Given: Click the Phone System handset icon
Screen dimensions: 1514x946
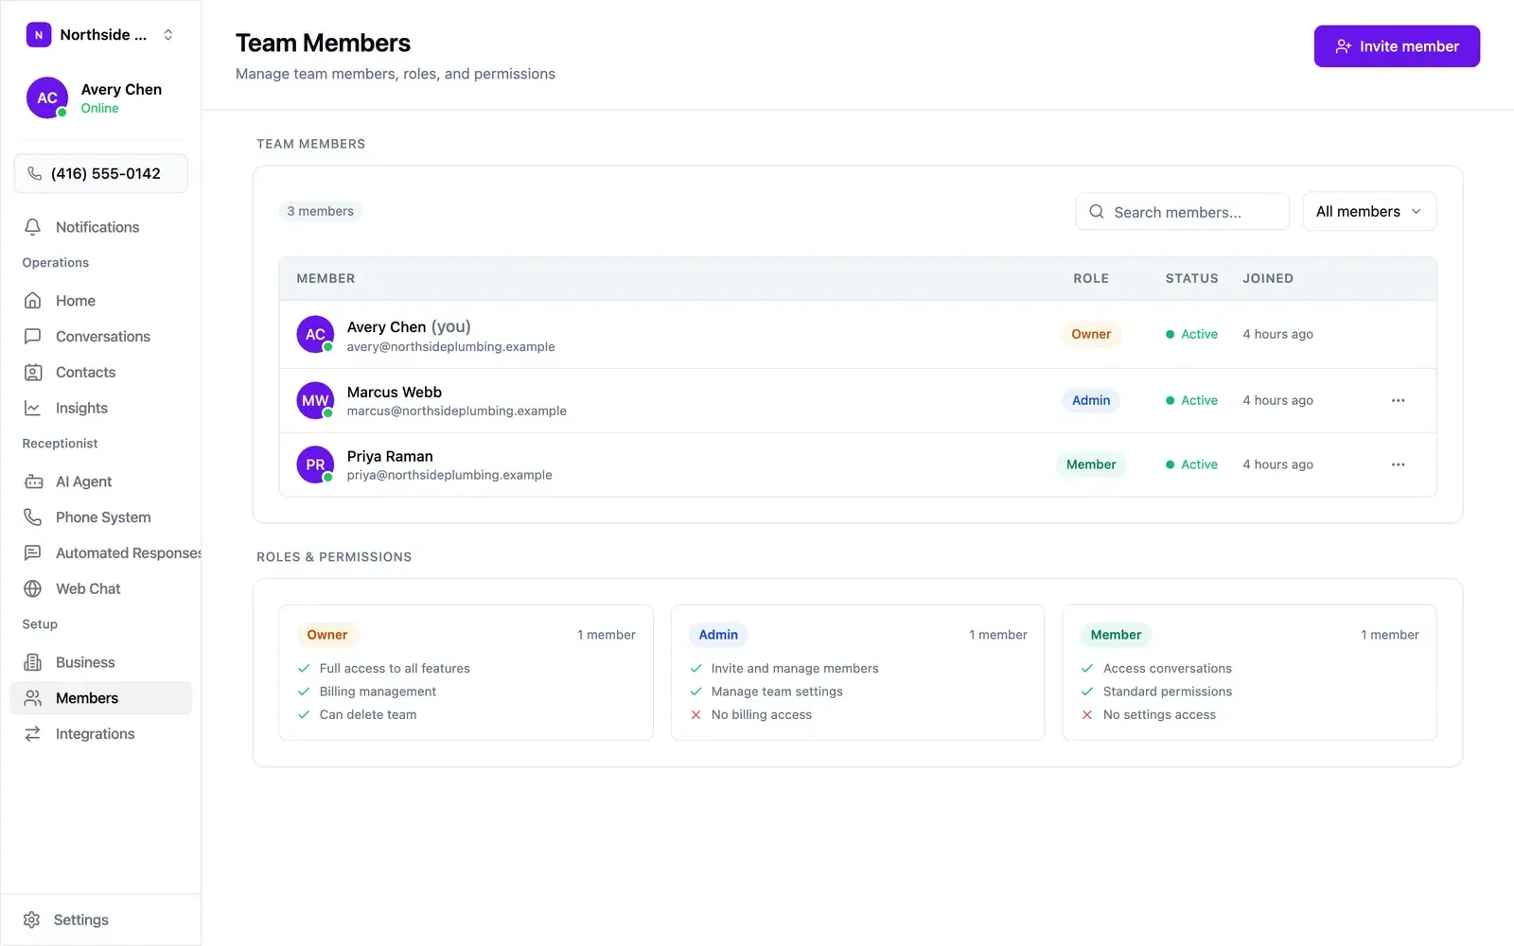Looking at the screenshot, I should pos(32,517).
